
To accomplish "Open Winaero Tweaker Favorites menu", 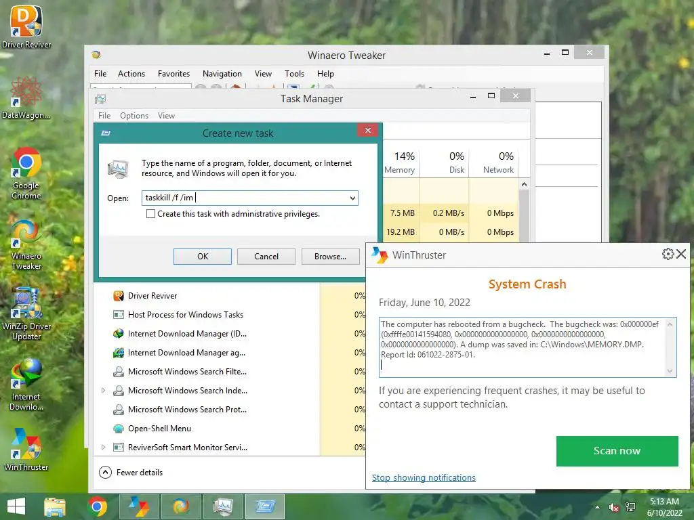I will [173, 74].
